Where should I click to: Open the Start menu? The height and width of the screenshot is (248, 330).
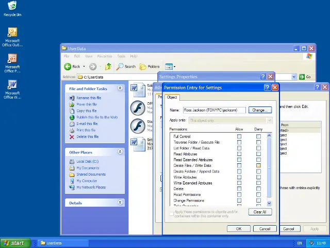coord(14,243)
